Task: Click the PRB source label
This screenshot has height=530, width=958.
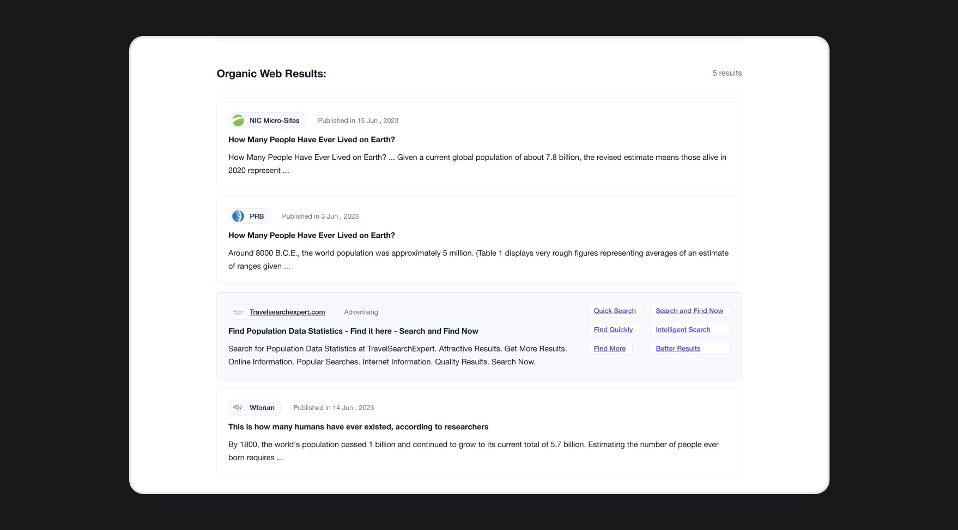Action: (x=257, y=216)
